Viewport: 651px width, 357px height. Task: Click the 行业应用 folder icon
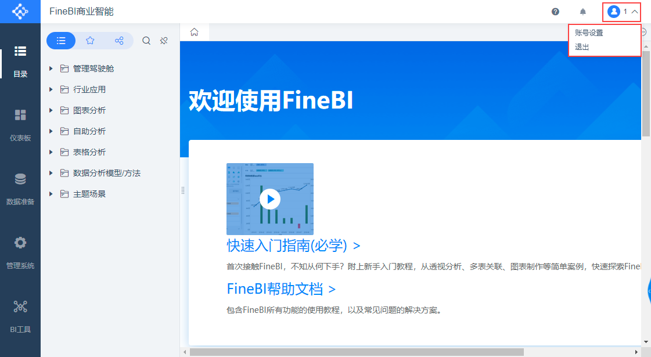[x=64, y=89]
